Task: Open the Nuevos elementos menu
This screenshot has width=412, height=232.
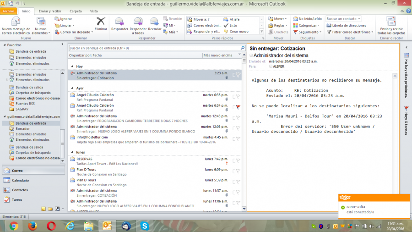Action: [41, 26]
